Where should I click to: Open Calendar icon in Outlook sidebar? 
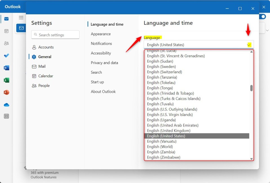click(6, 31)
